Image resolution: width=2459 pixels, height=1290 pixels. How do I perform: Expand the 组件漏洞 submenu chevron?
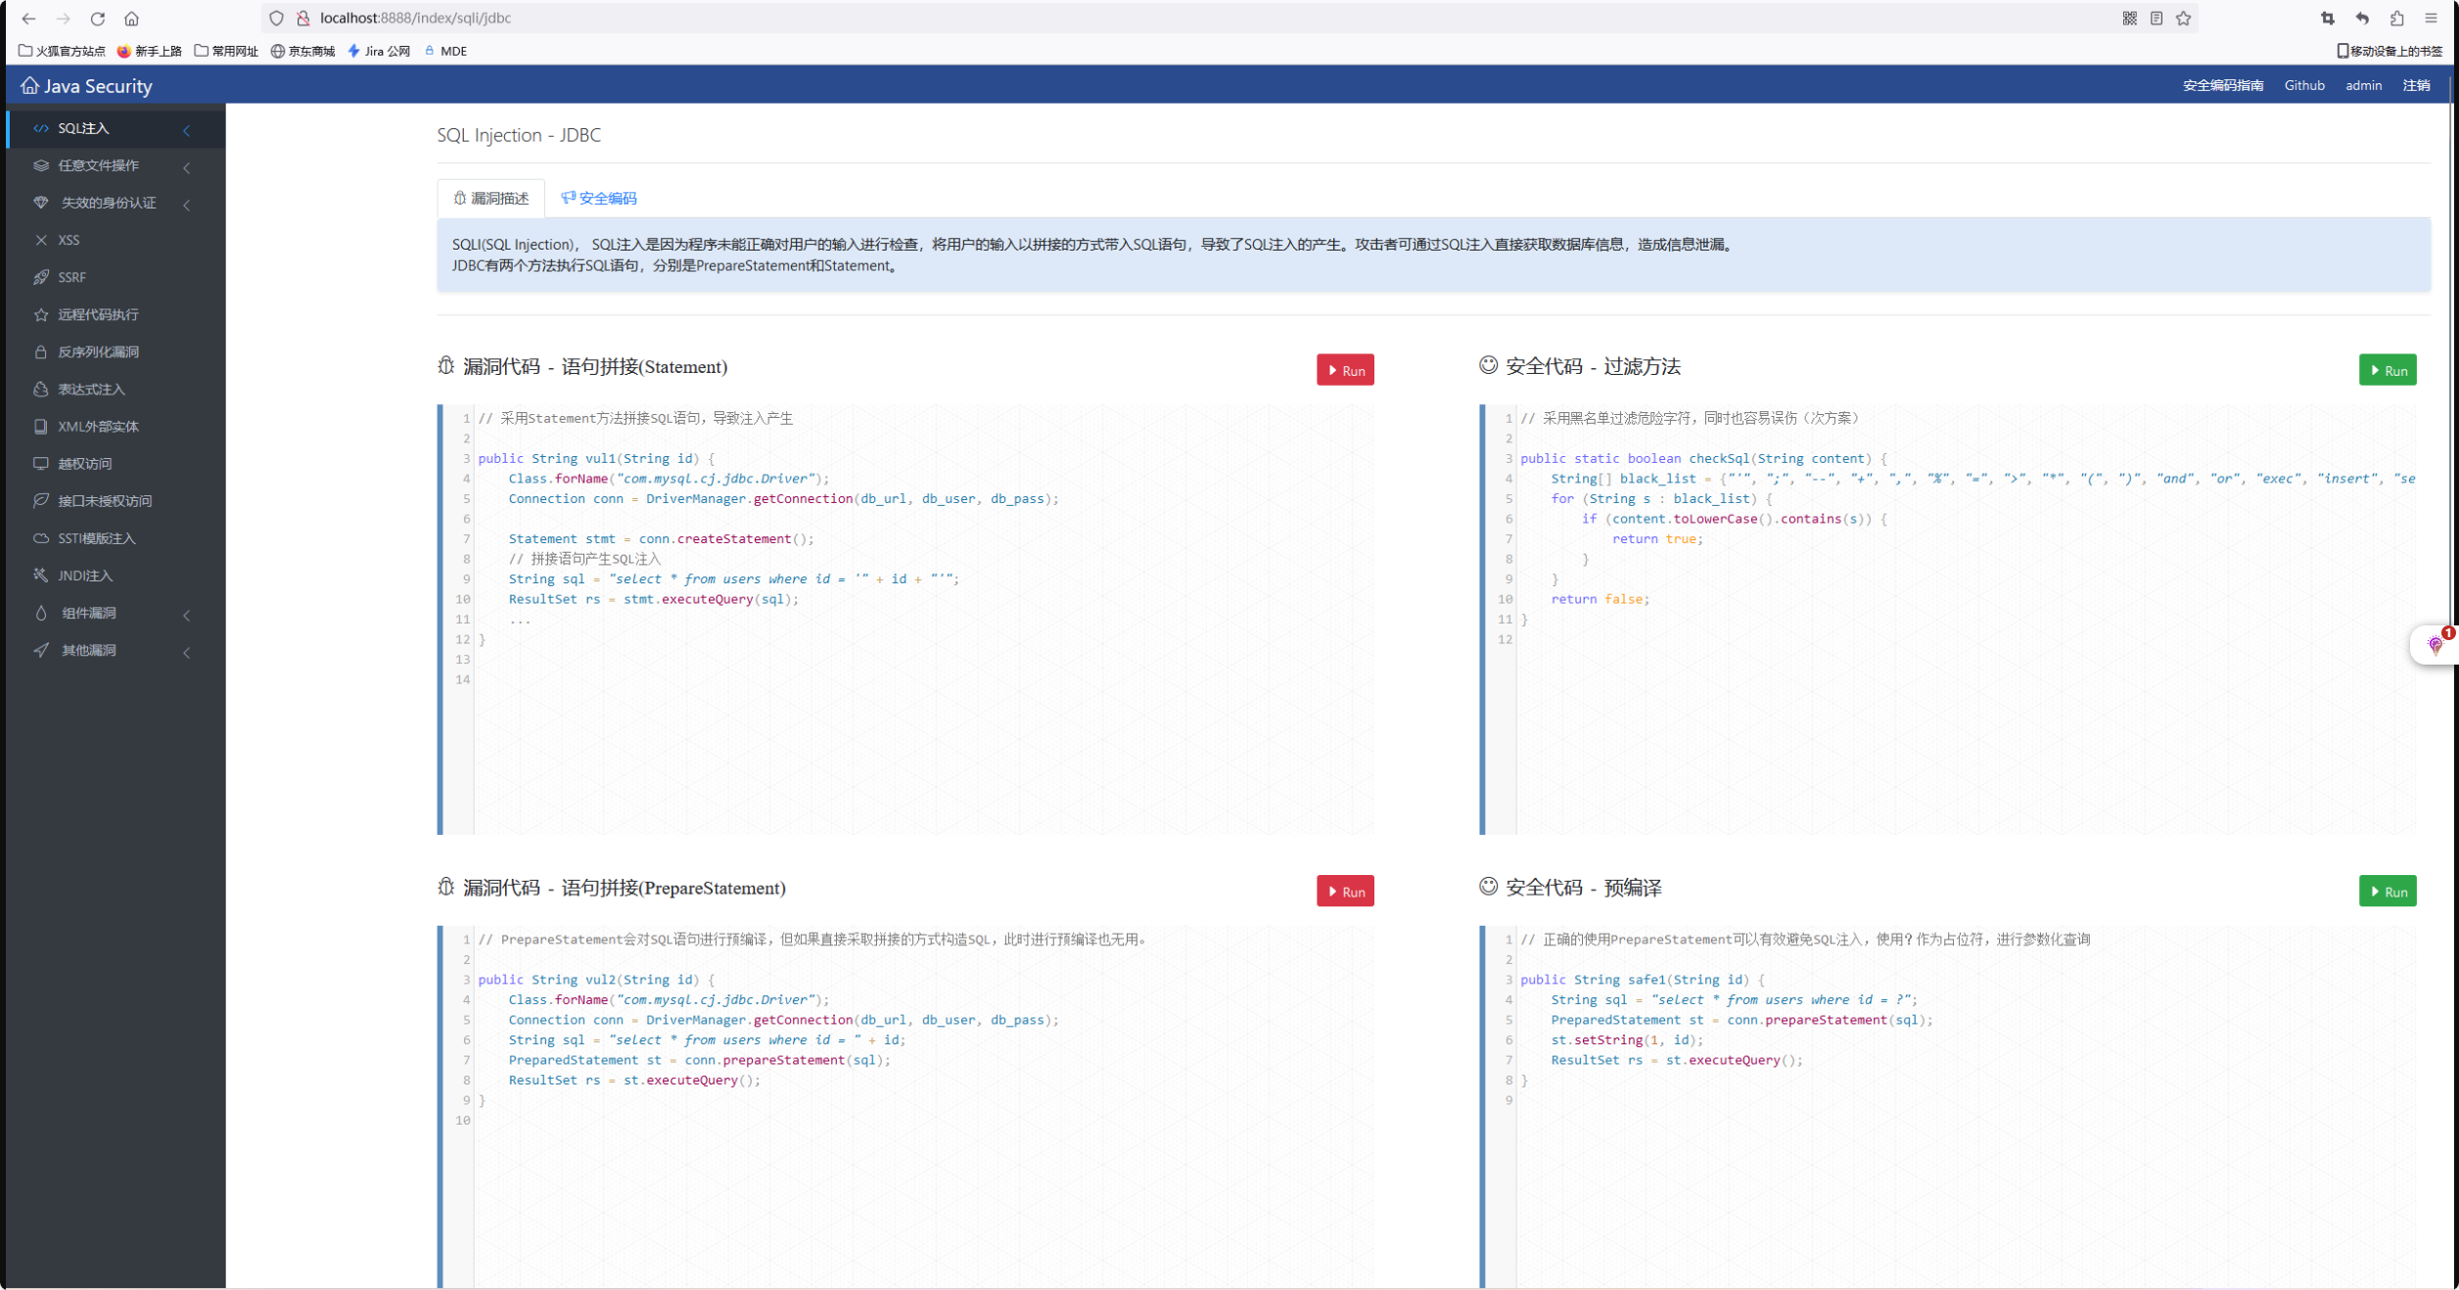point(186,614)
